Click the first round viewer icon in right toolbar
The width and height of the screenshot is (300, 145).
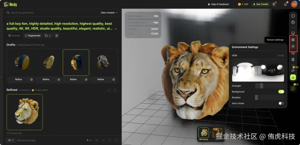click(293, 16)
